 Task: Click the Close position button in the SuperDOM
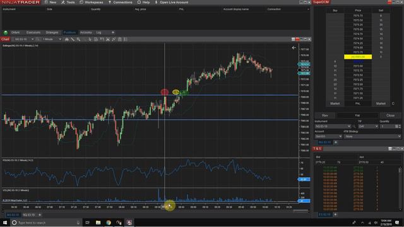(390, 115)
